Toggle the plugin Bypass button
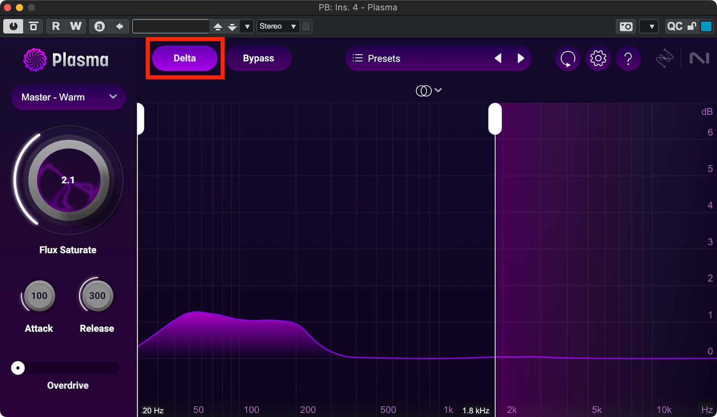This screenshot has height=417, width=717. click(259, 58)
